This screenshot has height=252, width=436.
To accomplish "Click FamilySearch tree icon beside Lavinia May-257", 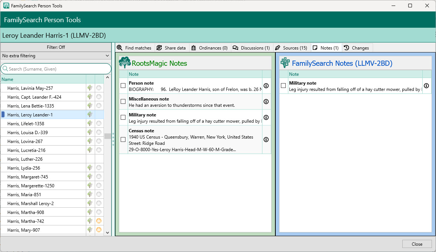I will coord(90,88).
